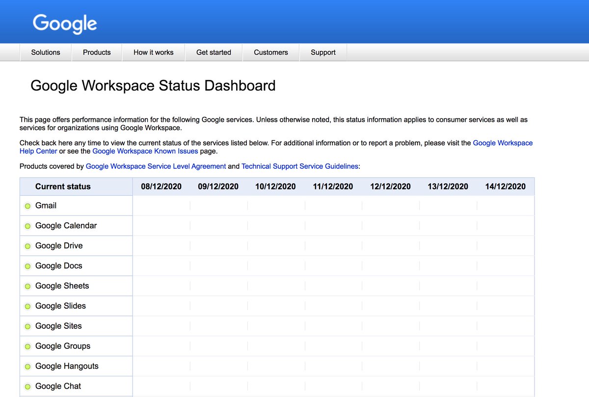Click the Google logo in the header
This screenshot has height=397, width=589.
[64, 23]
